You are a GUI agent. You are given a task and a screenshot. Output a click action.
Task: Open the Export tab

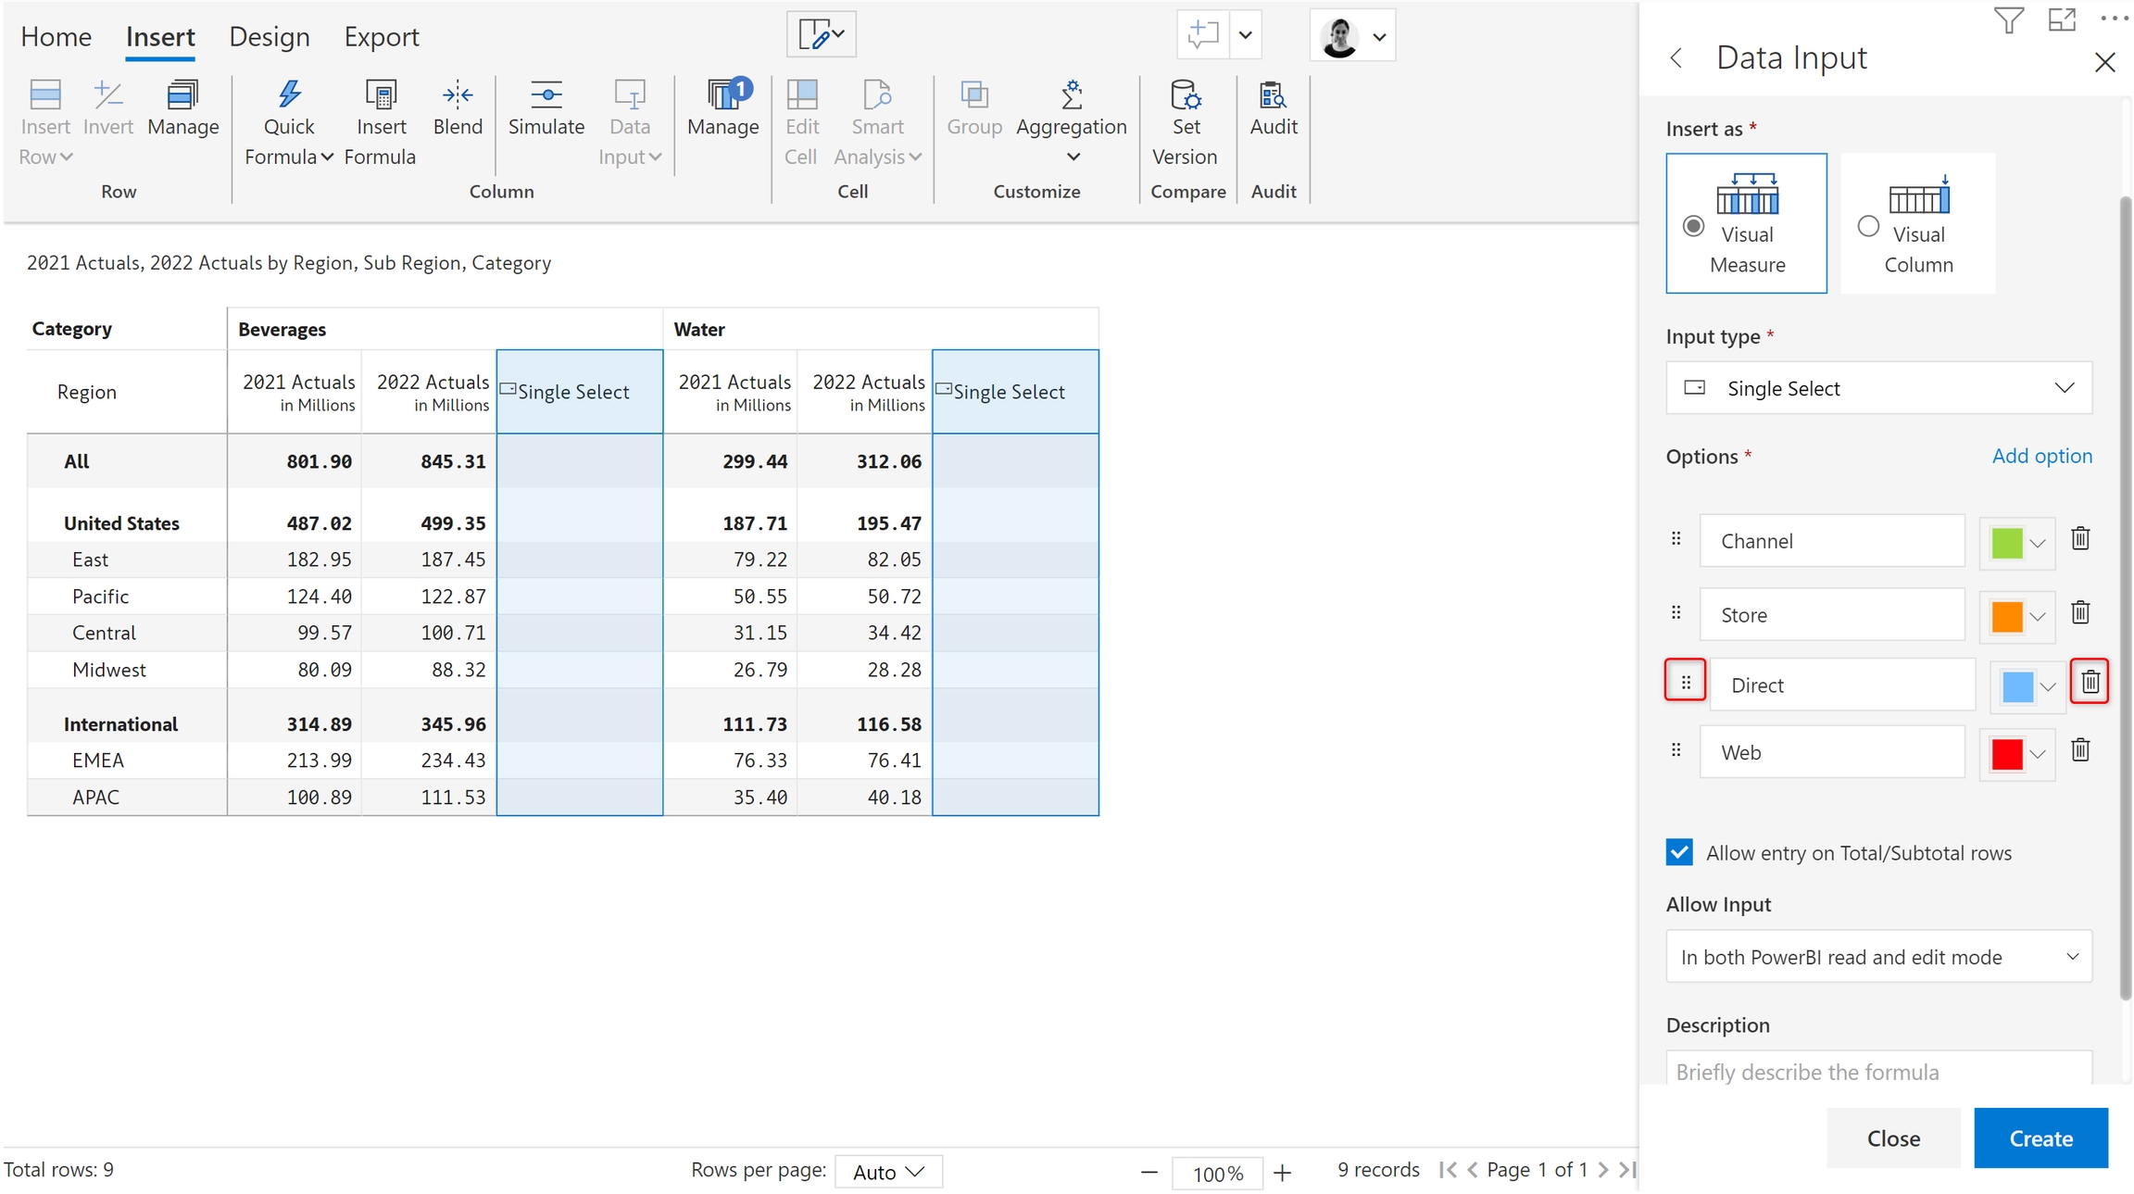[381, 37]
